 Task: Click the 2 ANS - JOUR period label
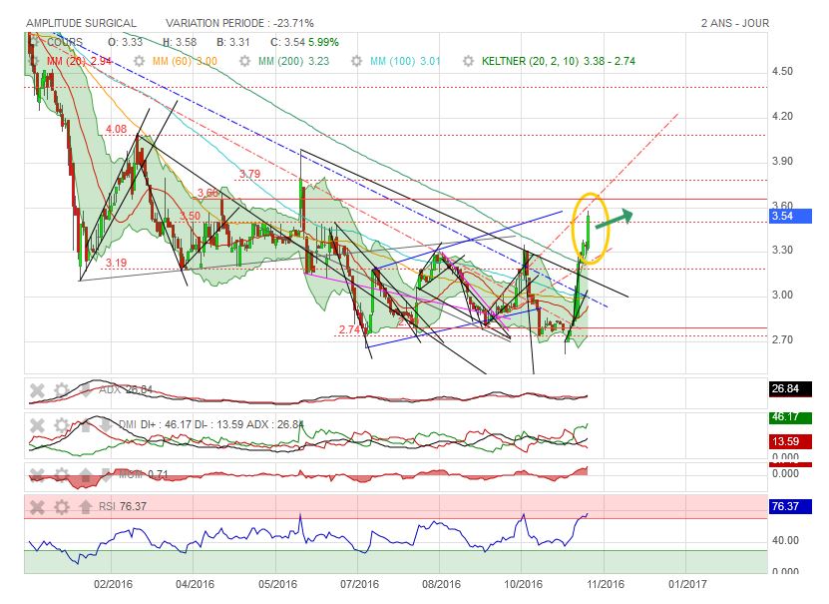coord(735,23)
